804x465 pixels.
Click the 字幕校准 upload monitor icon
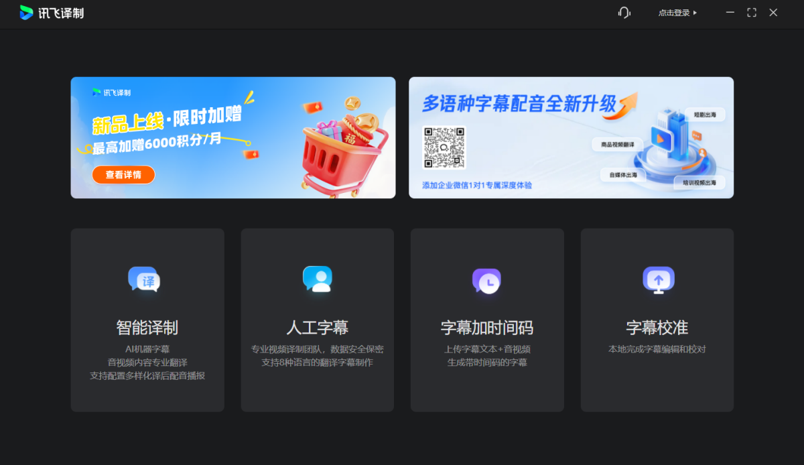(x=658, y=280)
